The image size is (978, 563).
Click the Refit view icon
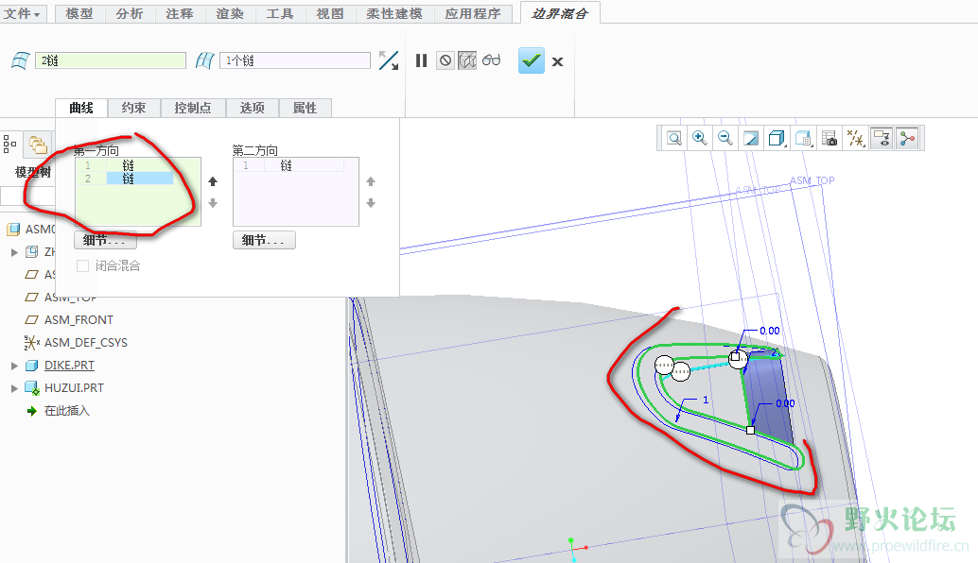coord(674,138)
